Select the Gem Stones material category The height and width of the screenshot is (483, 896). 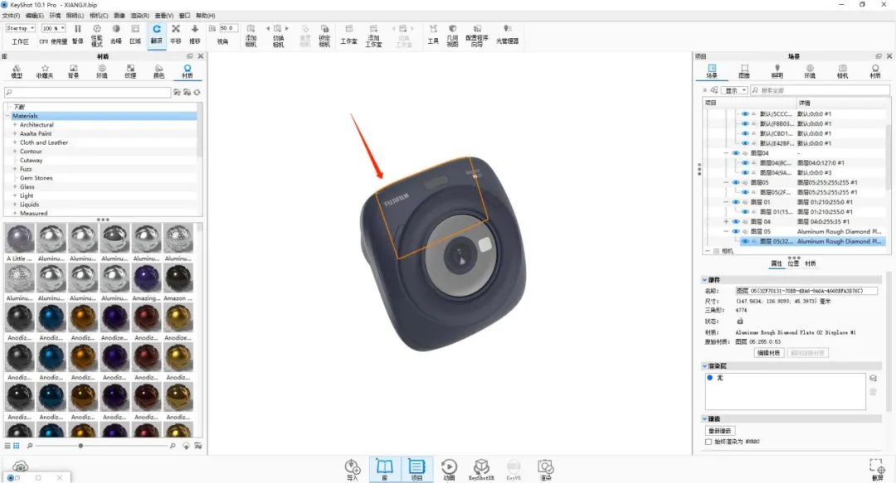36,178
